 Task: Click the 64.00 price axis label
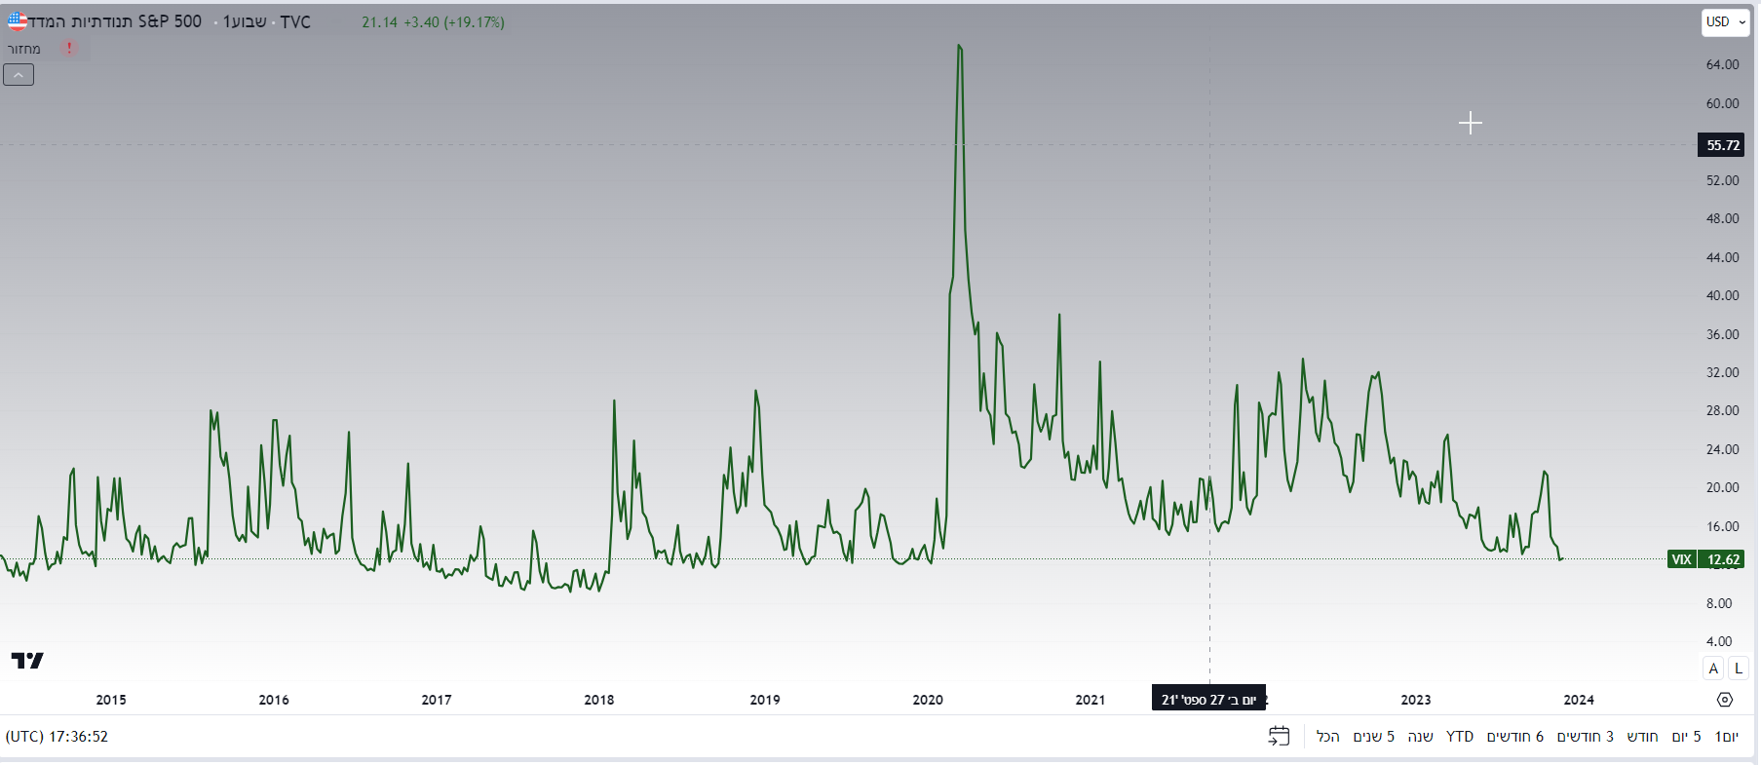pyautogui.click(x=1722, y=64)
